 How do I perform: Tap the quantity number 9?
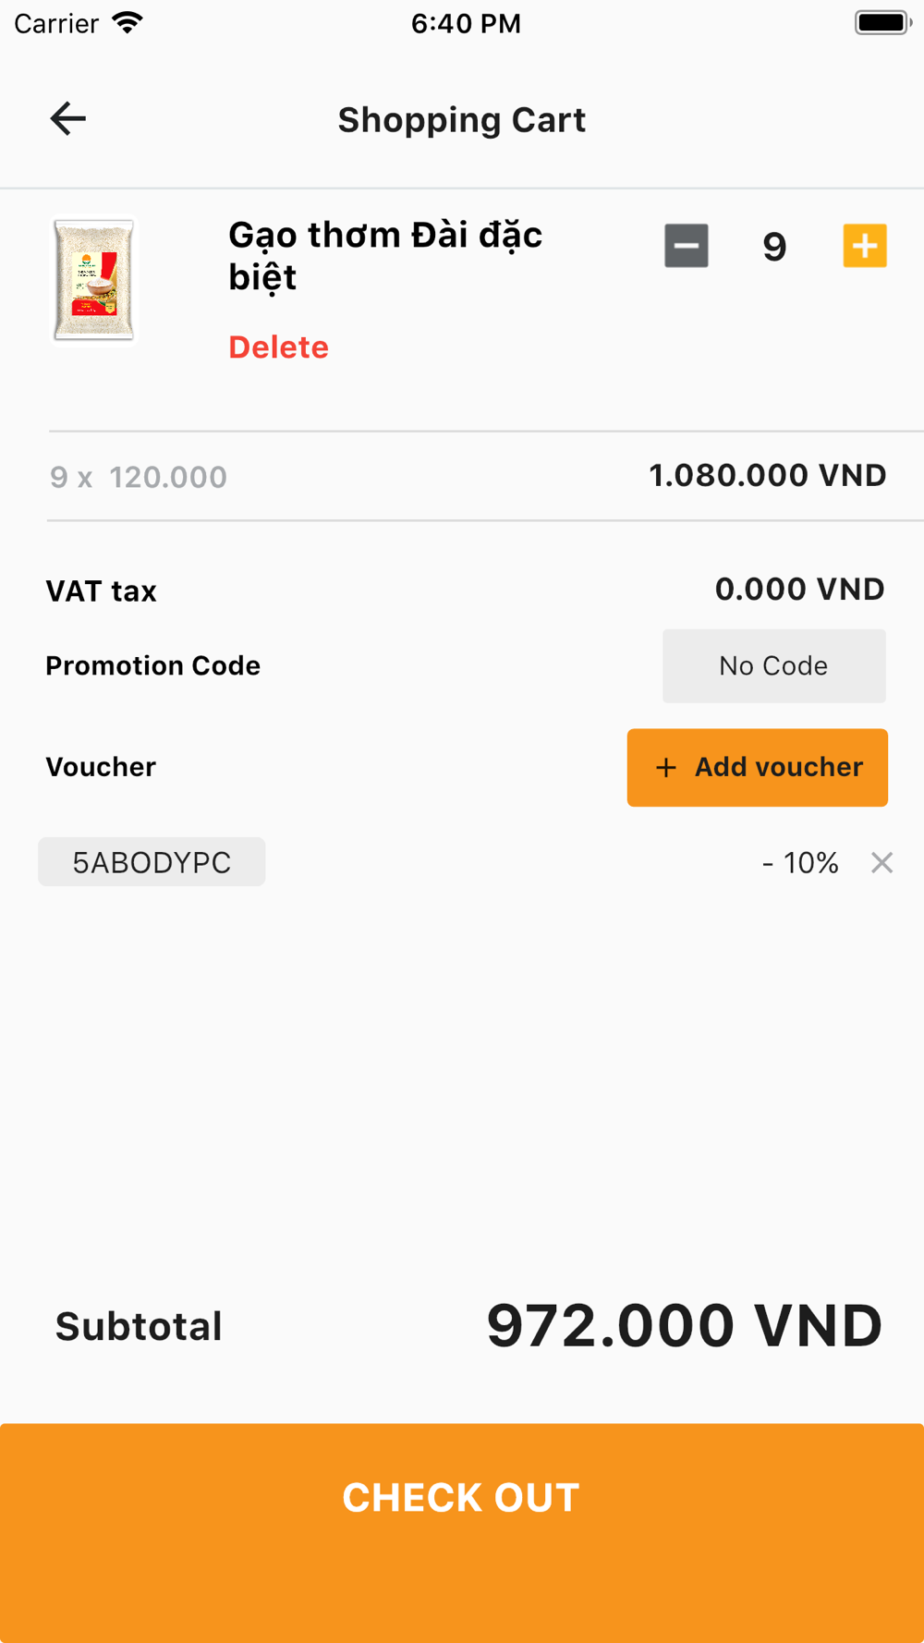[x=774, y=247]
